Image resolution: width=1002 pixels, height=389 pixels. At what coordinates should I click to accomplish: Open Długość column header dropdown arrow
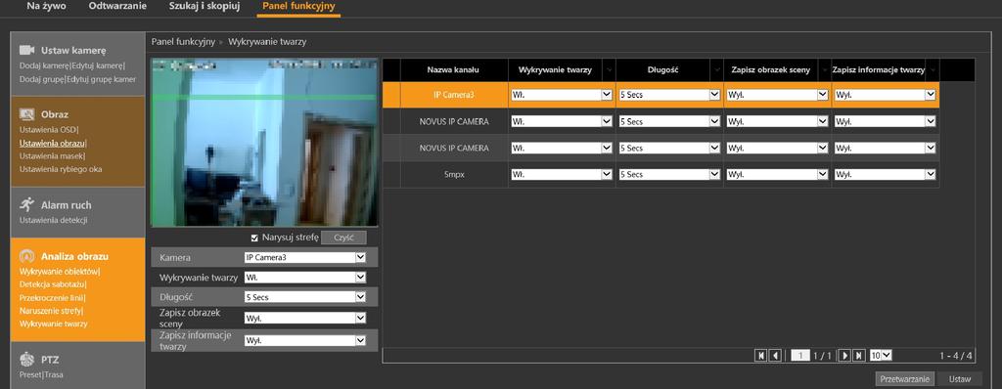pyautogui.click(x=716, y=69)
